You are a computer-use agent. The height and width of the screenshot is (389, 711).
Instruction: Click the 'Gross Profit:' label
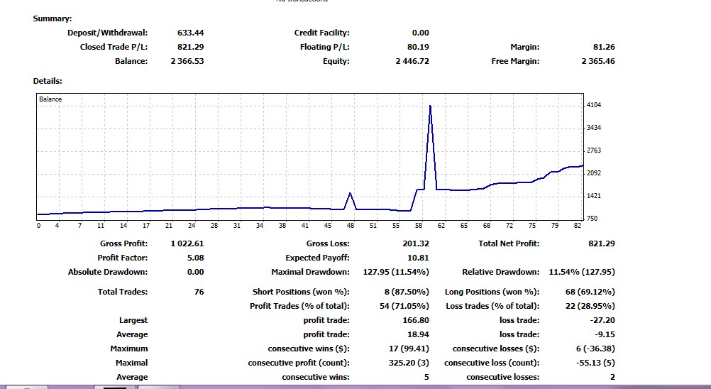pyautogui.click(x=123, y=243)
